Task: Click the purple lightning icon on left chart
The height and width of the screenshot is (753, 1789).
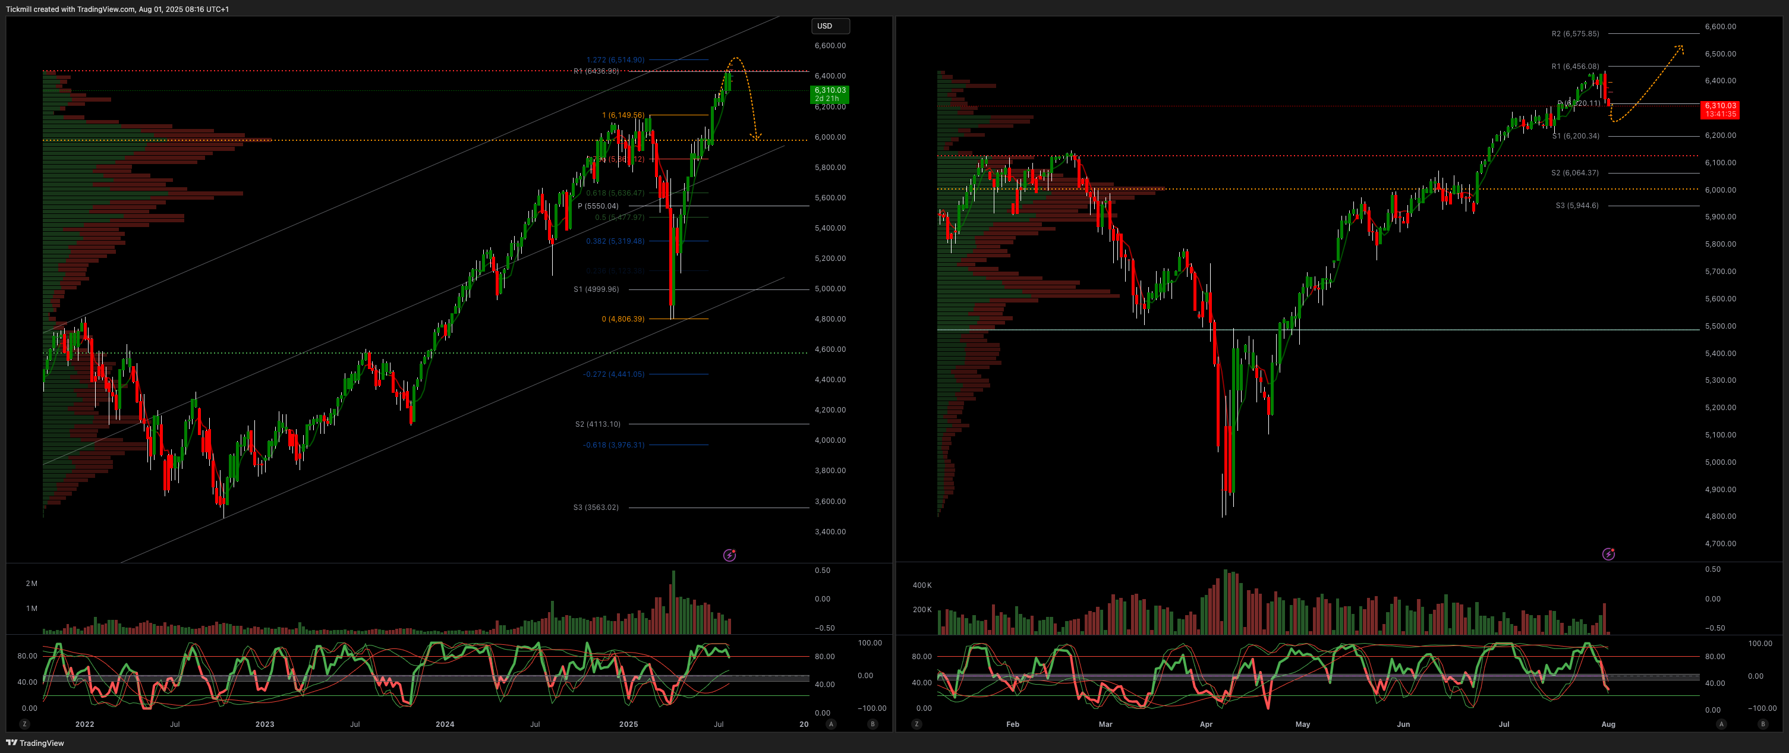Action: [729, 555]
